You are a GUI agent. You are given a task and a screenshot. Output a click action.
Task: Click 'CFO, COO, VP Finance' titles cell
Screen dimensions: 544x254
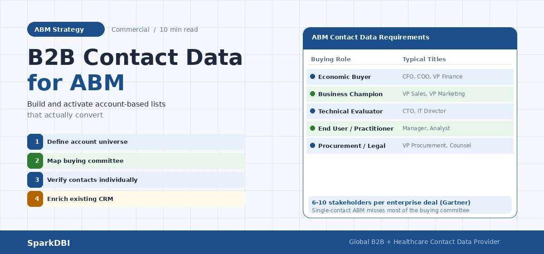click(432, 77)
